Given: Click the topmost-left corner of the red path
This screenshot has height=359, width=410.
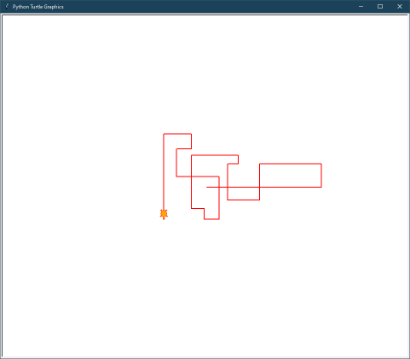Looking at the screenshot, I should [164, 134].
